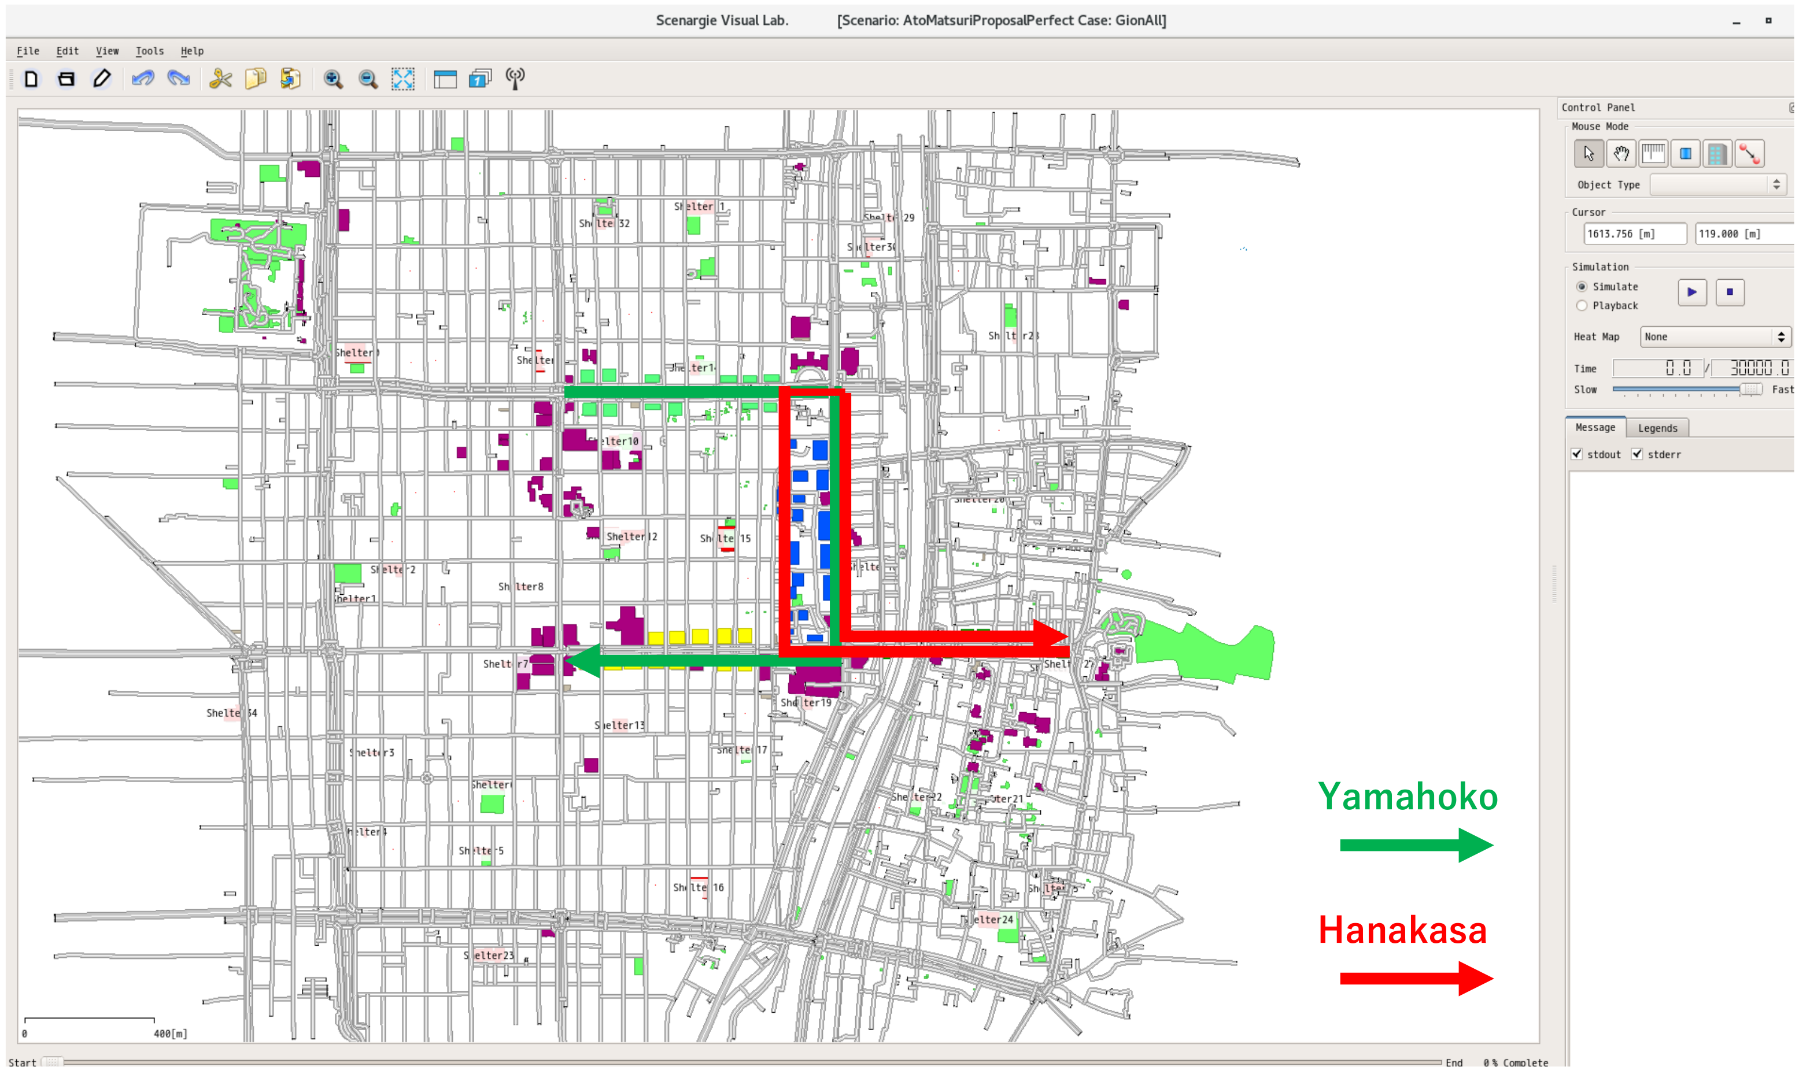Viewport: 1799px width, 1074px height.
Task: Select the ruler measure mouse mode
Action: tap(1653, 153)
